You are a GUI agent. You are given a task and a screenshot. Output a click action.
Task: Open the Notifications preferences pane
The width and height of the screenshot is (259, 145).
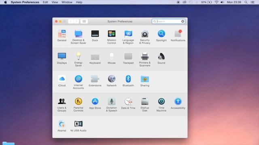[178, 35]
